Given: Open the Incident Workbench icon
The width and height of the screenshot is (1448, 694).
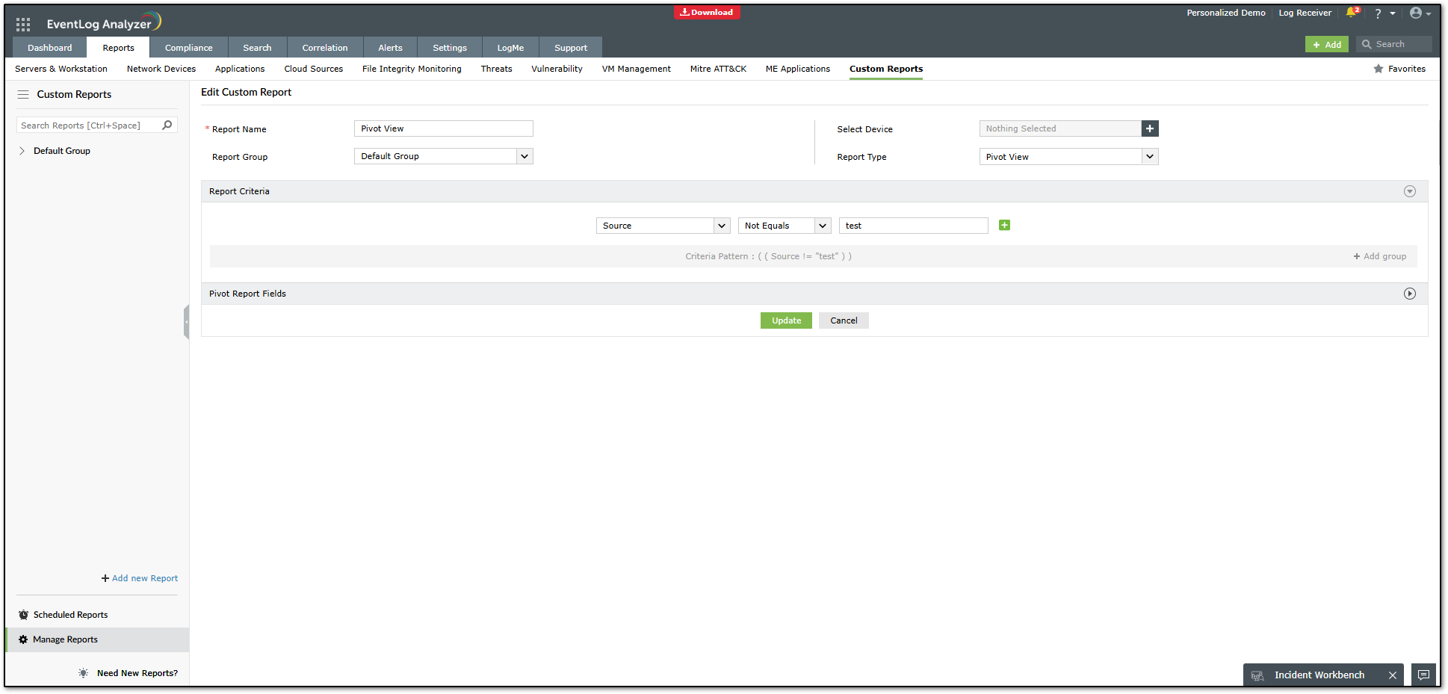Looking at the screenshot, I should point(1257,675).
